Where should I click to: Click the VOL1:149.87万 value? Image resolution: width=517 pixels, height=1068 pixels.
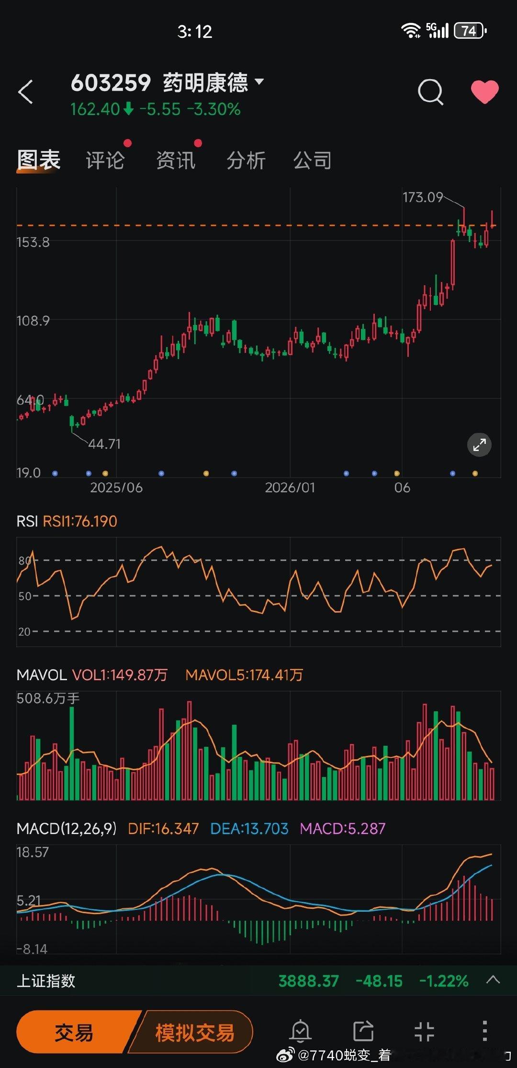pyautogui.click(x=120, y=675)
